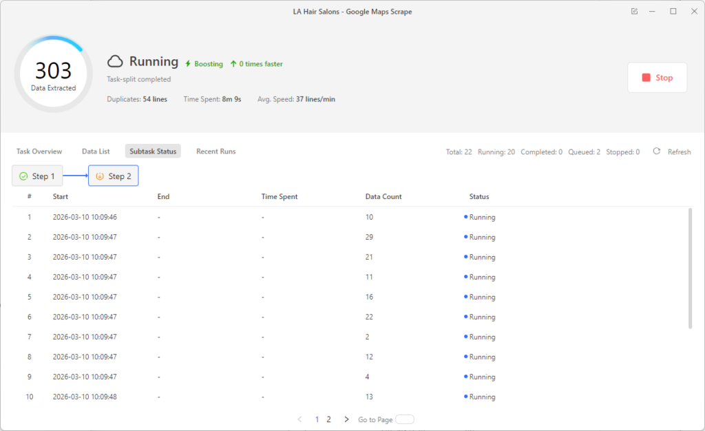Click the Completed: 0 counter

tap(541, 152)
